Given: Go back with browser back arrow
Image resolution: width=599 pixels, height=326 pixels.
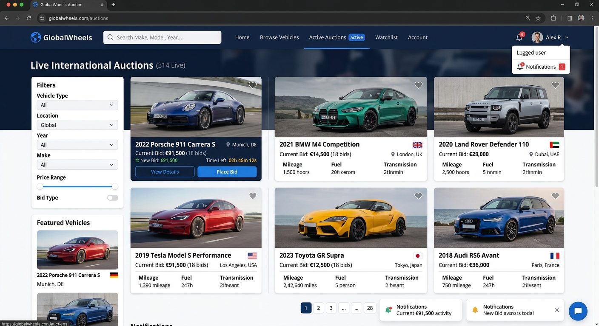Looking at the screenshot, I should 7,18.
